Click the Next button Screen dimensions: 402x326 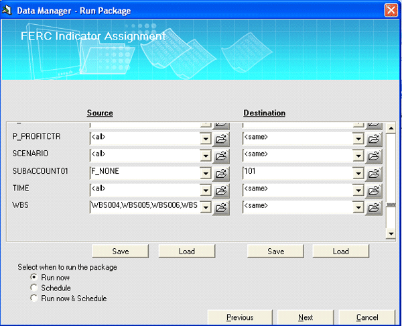click(x=306, y=317)
